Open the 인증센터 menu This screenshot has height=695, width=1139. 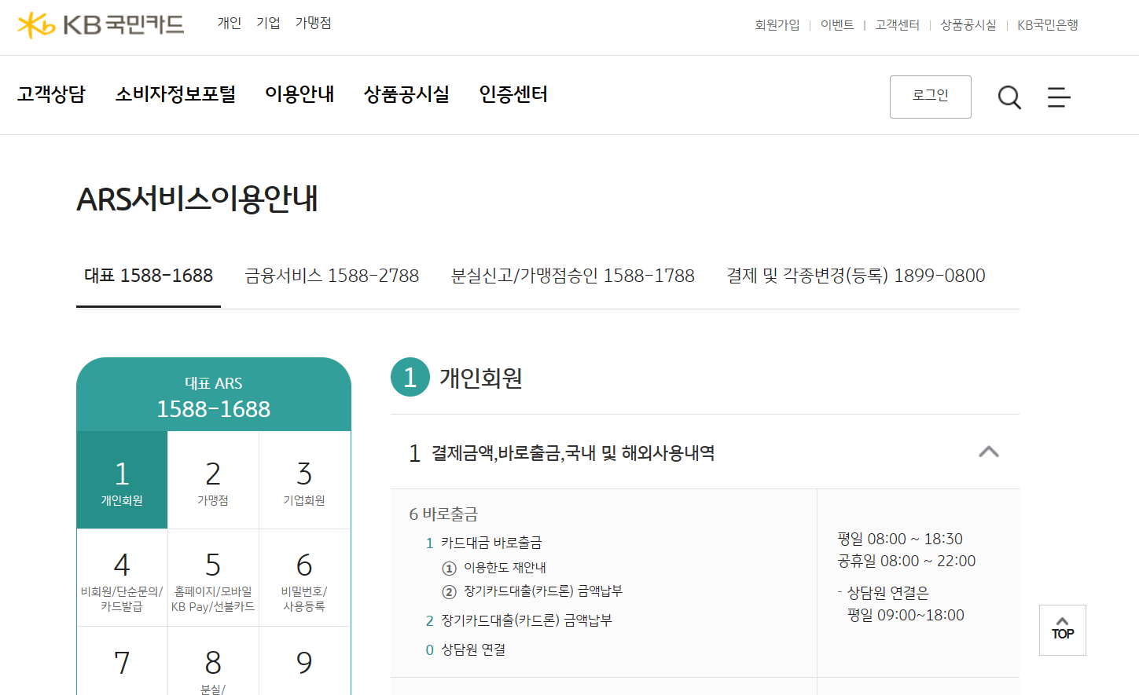513,94
